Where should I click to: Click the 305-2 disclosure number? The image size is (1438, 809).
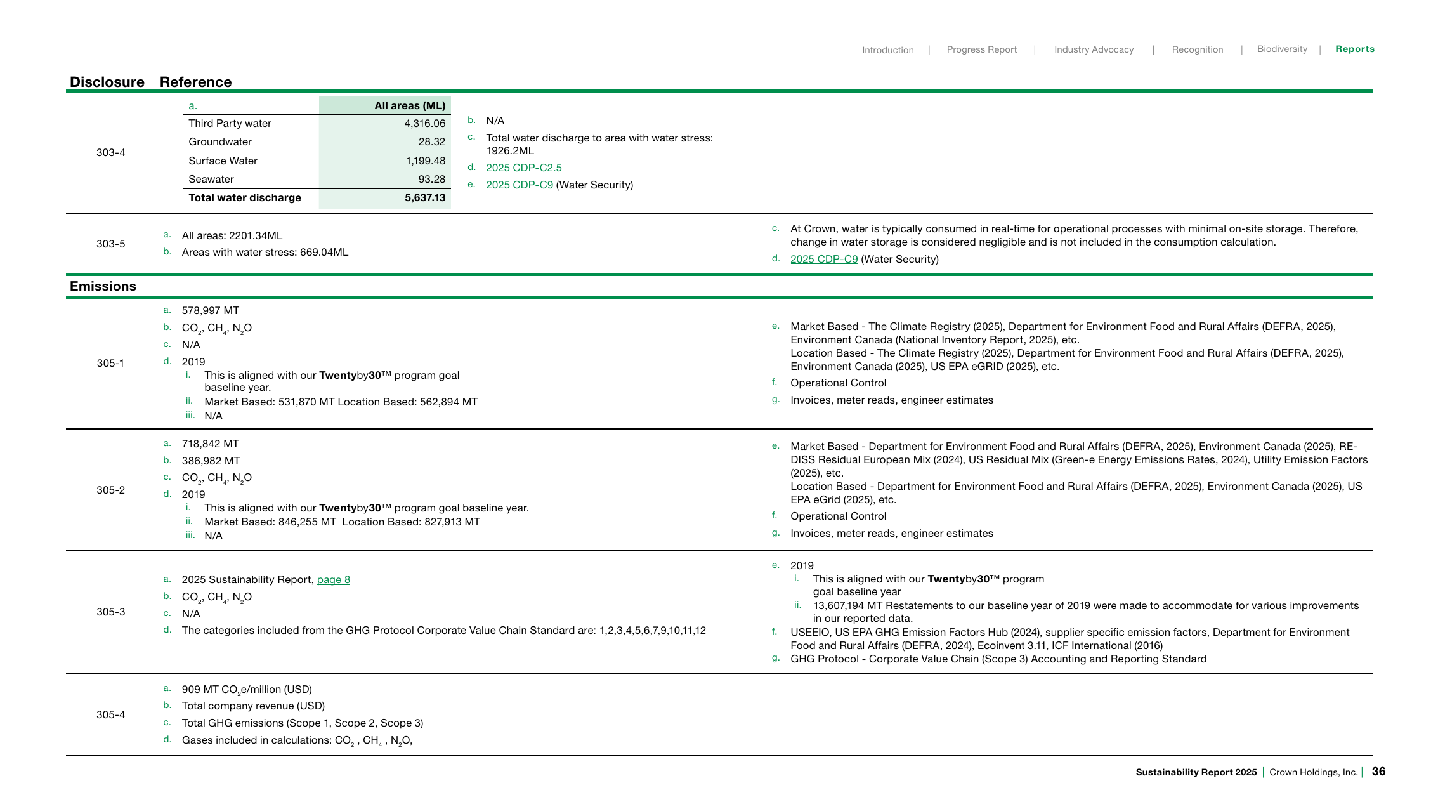(110, 490)
